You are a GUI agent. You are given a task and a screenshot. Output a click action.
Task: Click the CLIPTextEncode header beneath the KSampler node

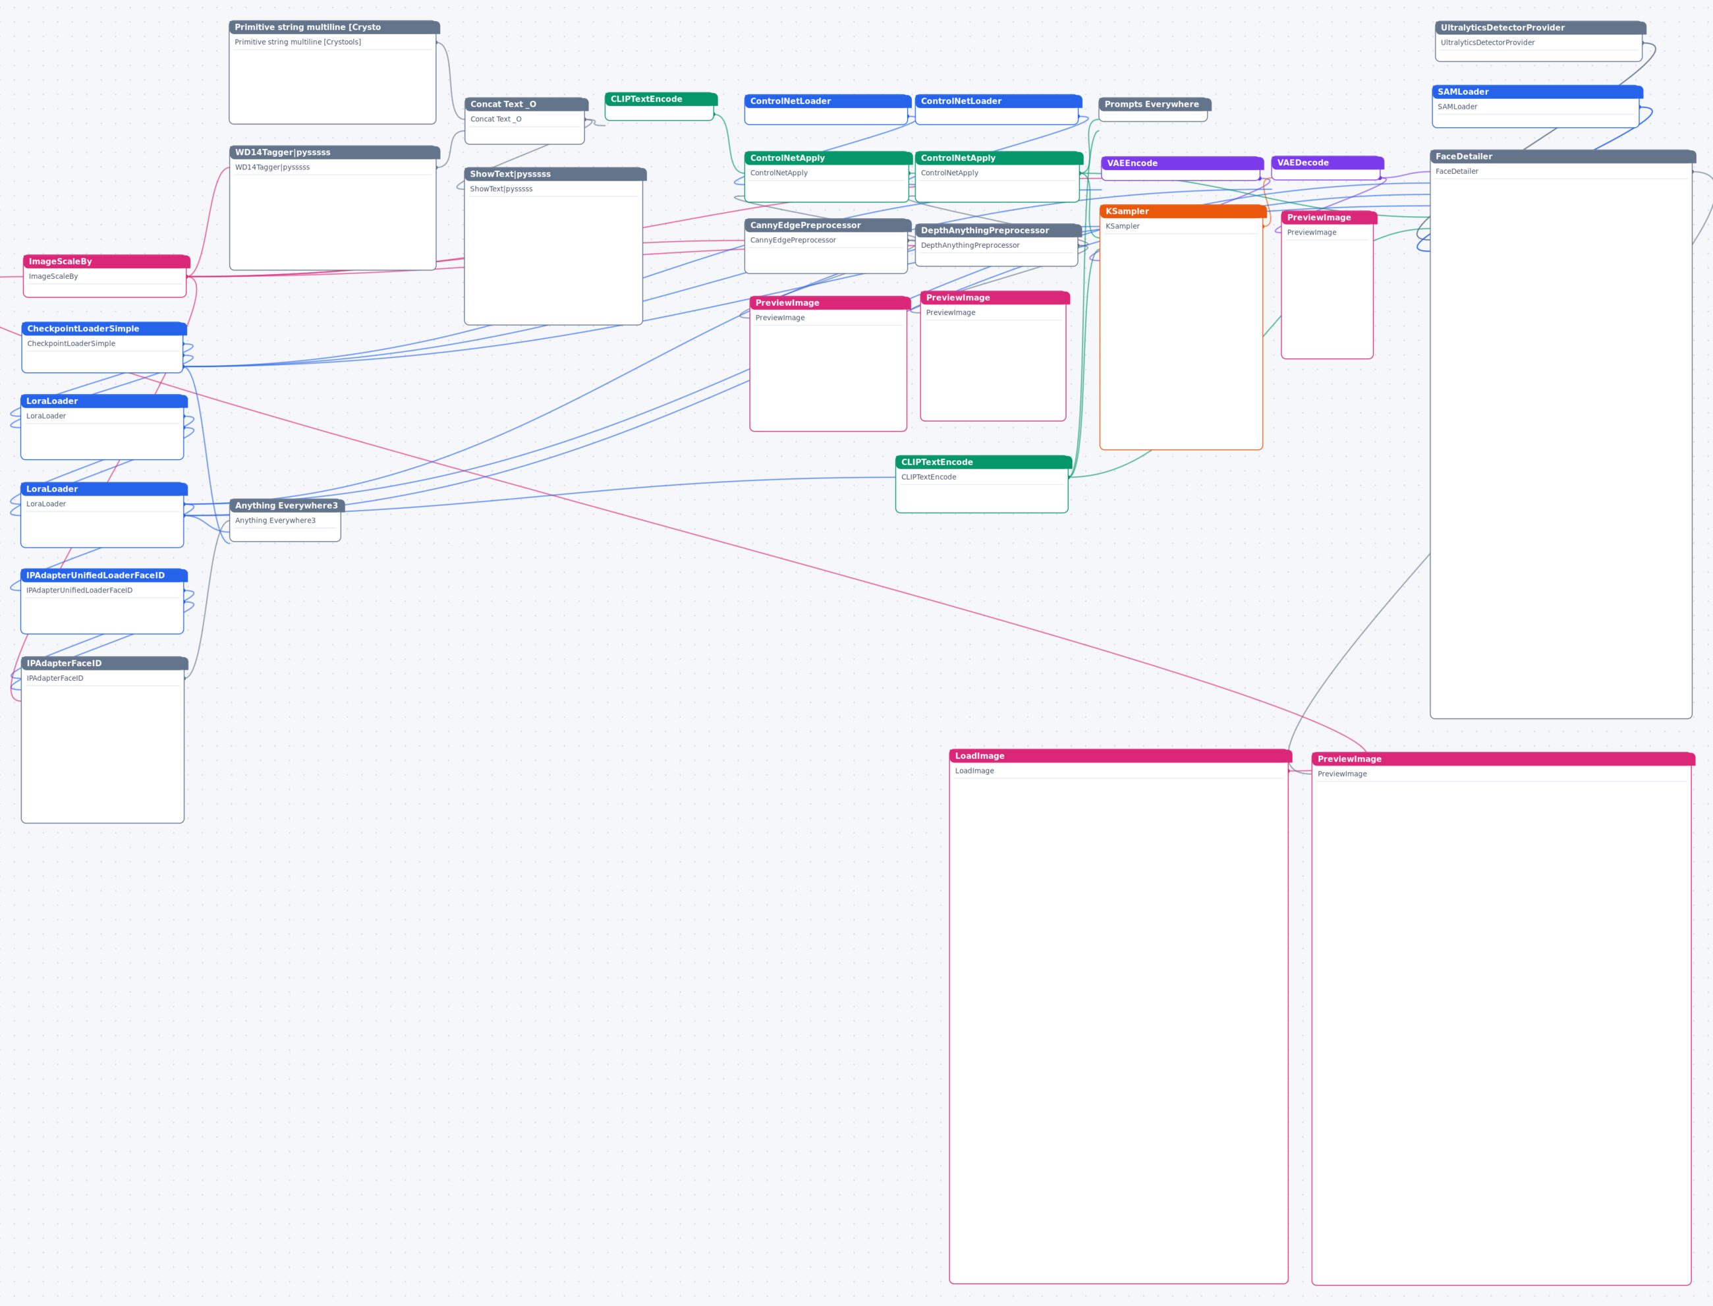(984, 463)
